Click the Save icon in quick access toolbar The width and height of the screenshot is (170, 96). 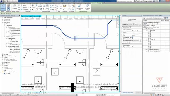tap(7, 1)
